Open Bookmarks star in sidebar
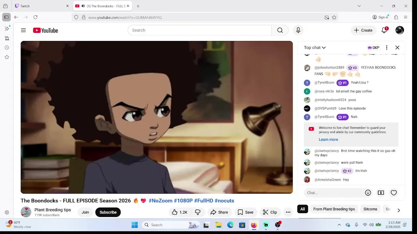 tap(7, 57)
